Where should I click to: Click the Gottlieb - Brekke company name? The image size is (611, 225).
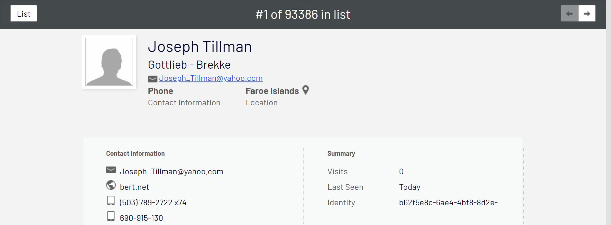coord(189,65)
